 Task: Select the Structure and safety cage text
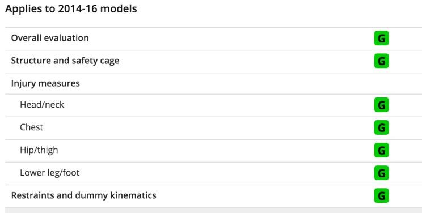(65, 61)
